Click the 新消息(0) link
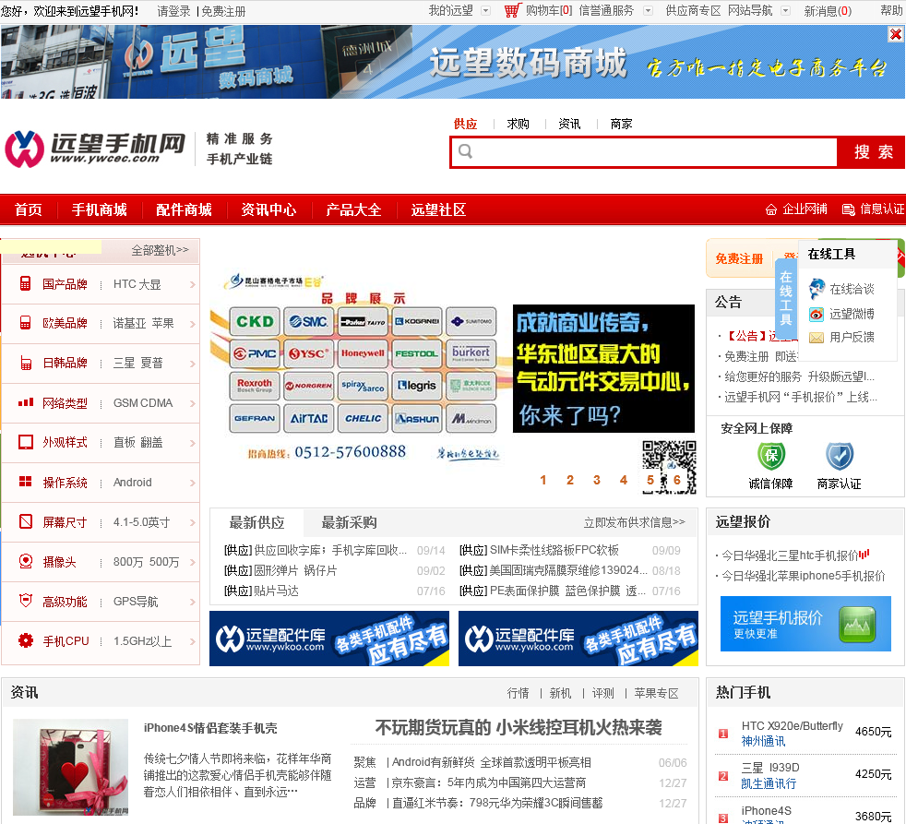906x824 pixels. point(828,11)
